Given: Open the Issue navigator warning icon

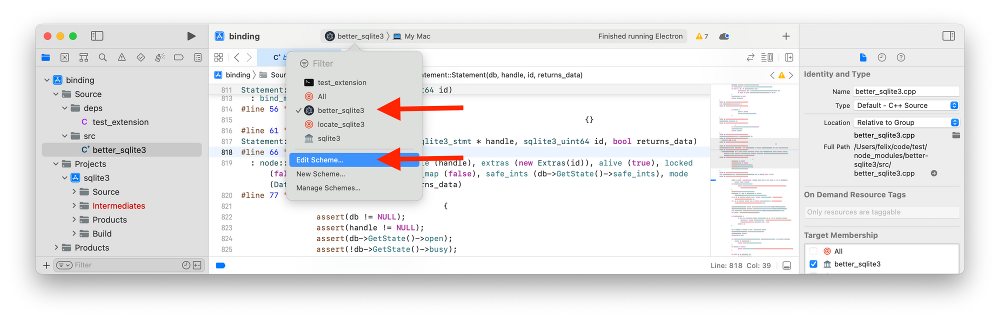Looking at the screenshot, I should tap(122, 57).
